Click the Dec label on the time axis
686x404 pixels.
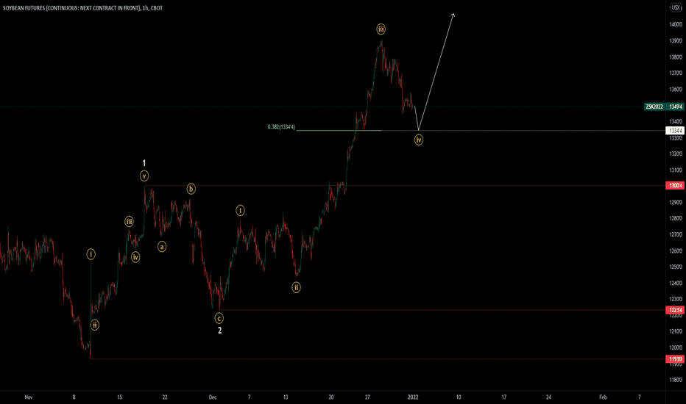point(213,397)
